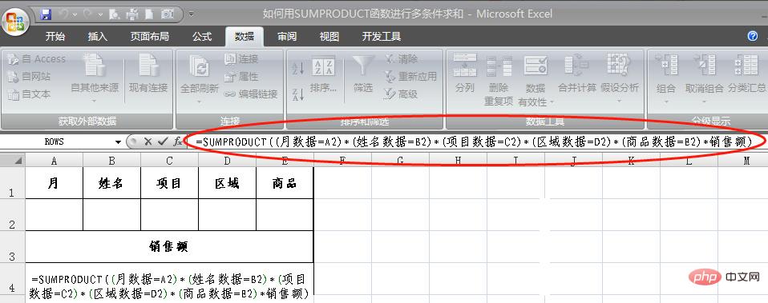
Task: Open the 开发工具 tab
Action: [381, 37]
